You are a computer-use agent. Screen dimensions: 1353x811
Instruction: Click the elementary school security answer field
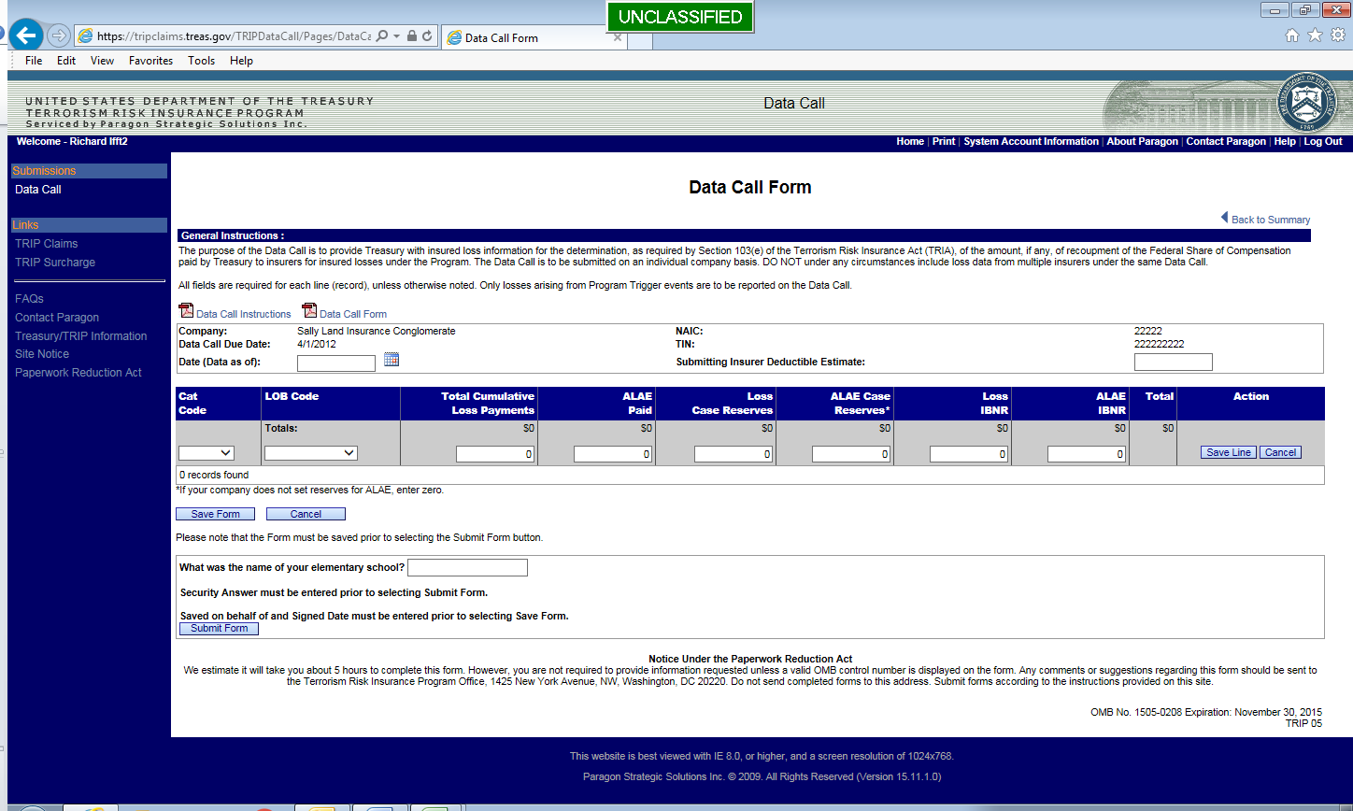pos(467,568)
